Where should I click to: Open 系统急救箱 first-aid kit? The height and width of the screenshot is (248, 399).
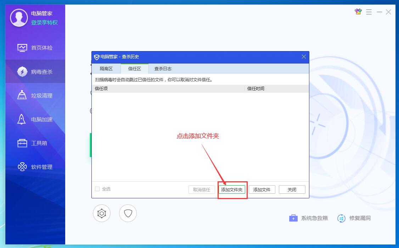coord(308,218)
